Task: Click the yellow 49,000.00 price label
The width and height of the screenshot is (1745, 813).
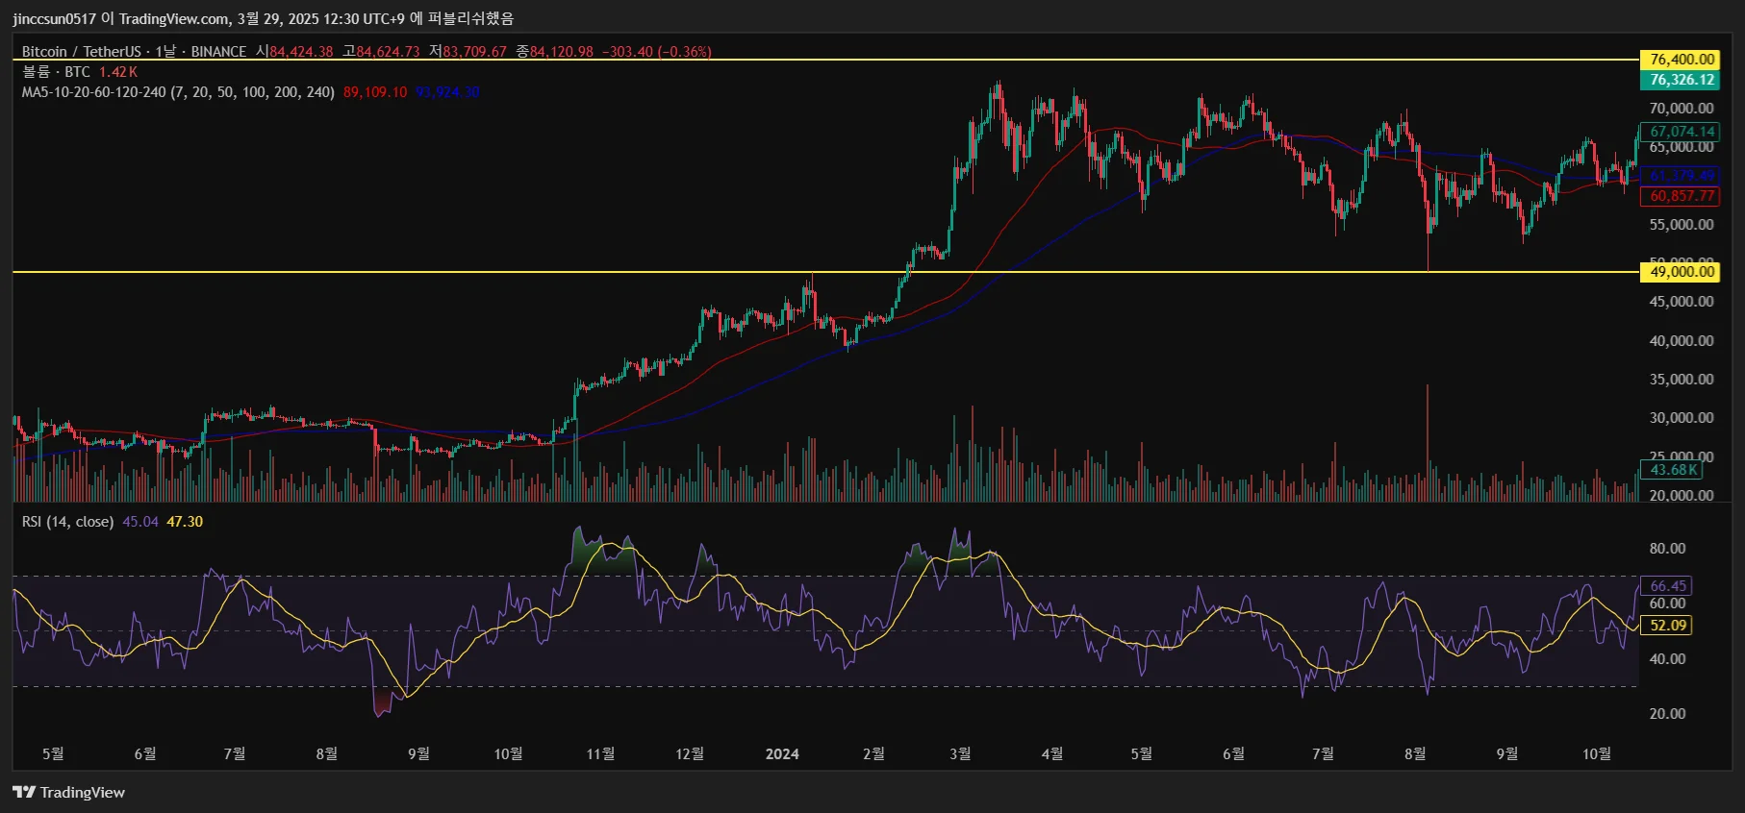Action: tap(1680, 272)
